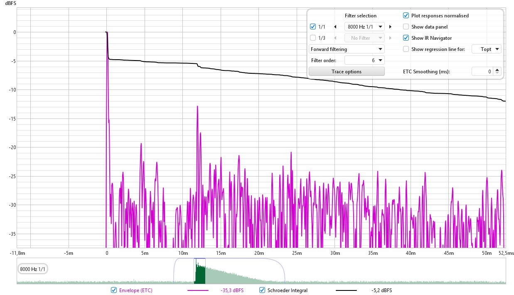Click the magenta Envelope trace line sample
Viewport: 514px width, 295px height.
(x=198, y=290)
